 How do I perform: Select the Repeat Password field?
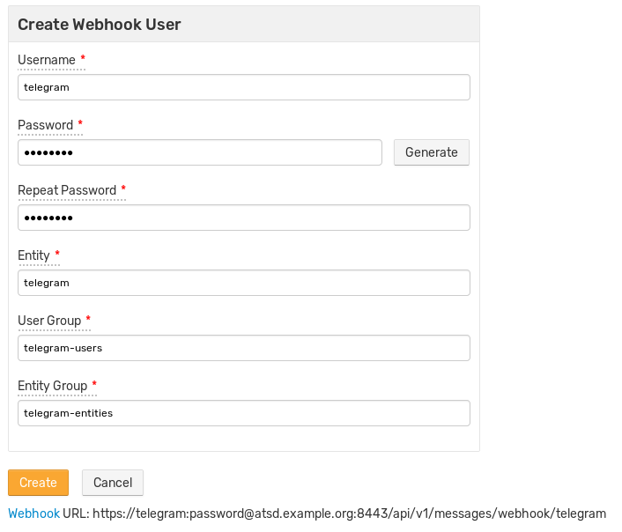[x=243, y=218]
